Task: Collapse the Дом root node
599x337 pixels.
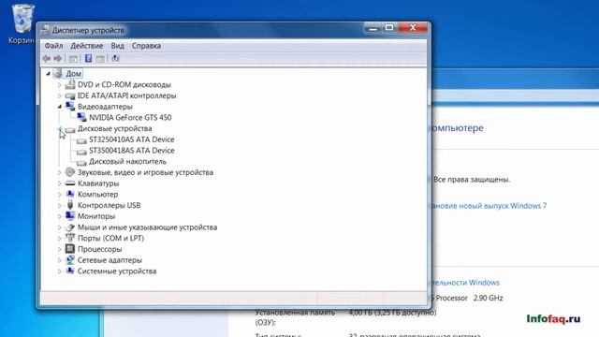Action: click(48, 73)
